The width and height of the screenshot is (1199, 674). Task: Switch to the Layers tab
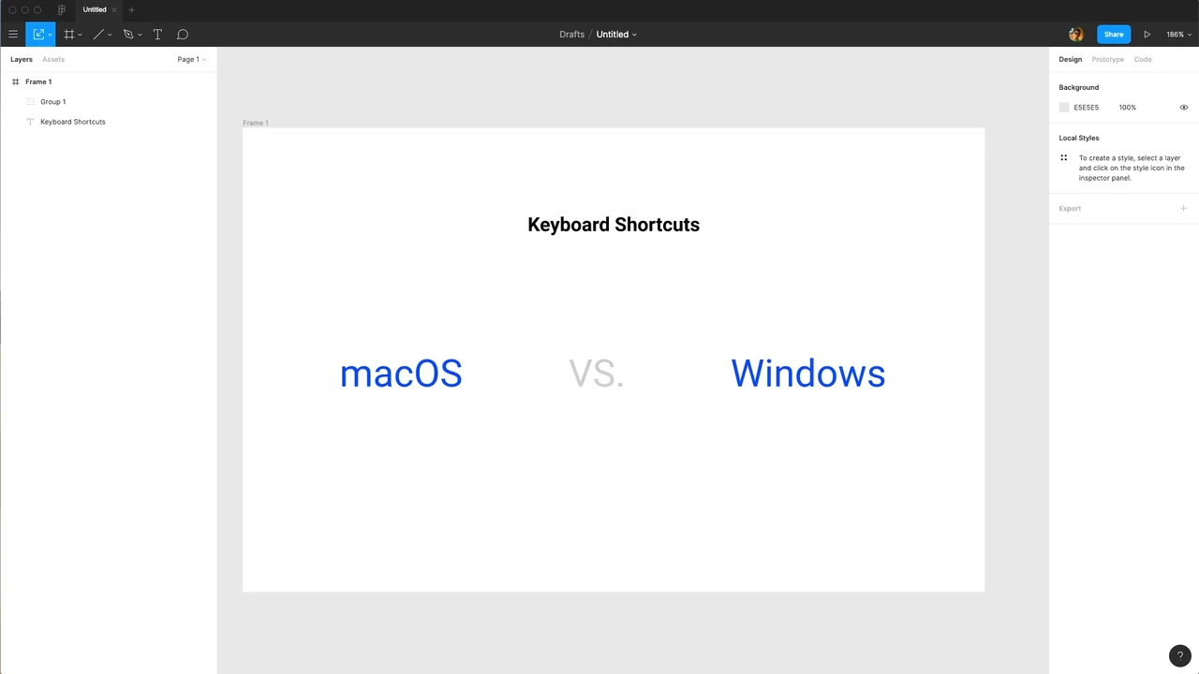(x=22, y=59)
